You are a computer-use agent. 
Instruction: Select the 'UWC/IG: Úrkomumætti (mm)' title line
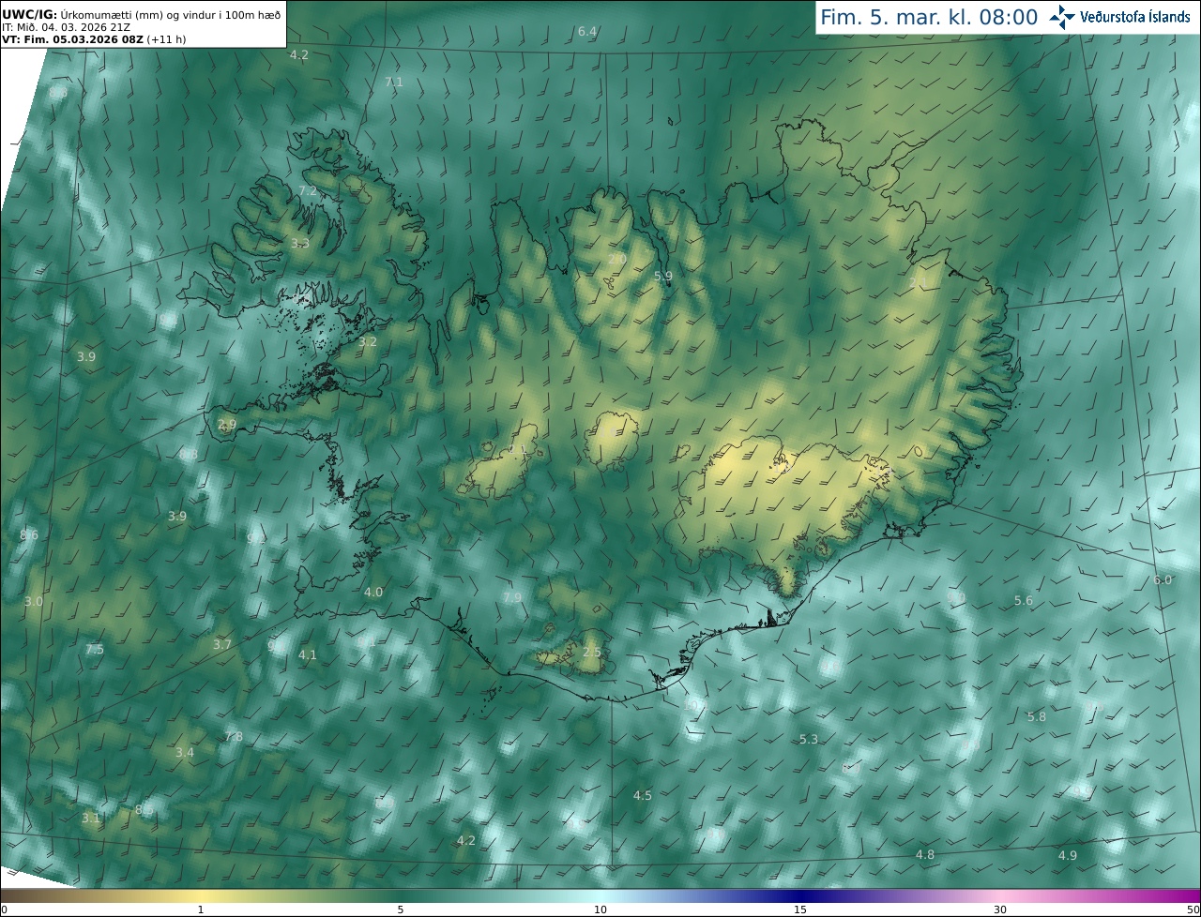(x=141, y=15)
